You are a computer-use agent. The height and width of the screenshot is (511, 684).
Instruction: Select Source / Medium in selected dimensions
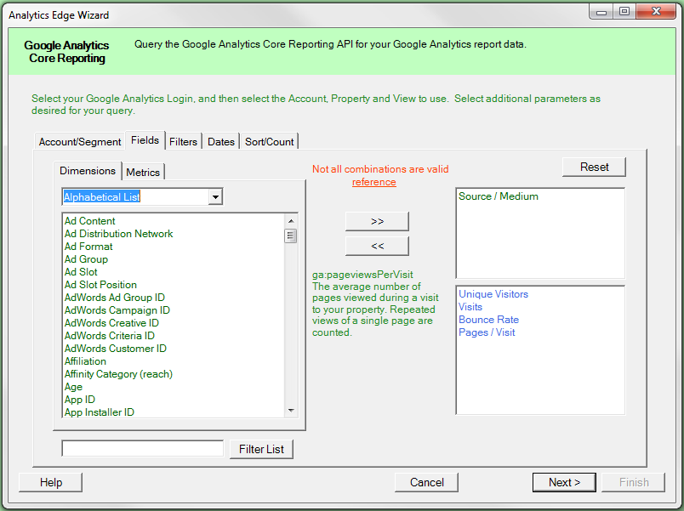click(499, 196)
